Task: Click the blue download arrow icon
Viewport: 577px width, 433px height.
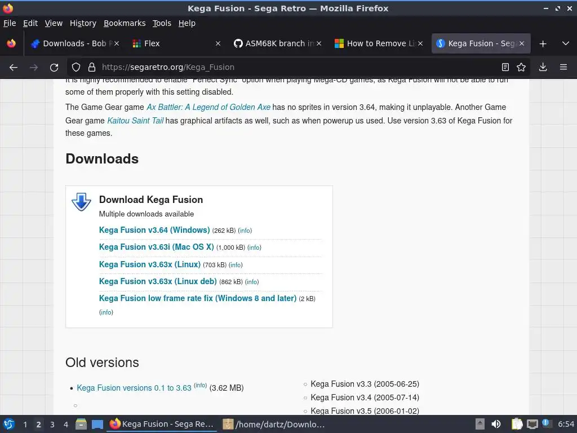Action: point(81,202)
